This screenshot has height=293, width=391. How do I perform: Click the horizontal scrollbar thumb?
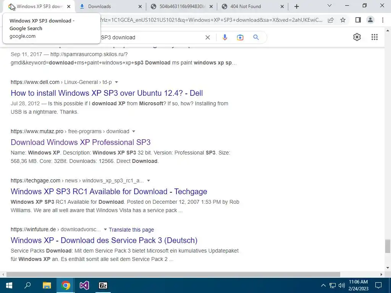tap(173, 274)
